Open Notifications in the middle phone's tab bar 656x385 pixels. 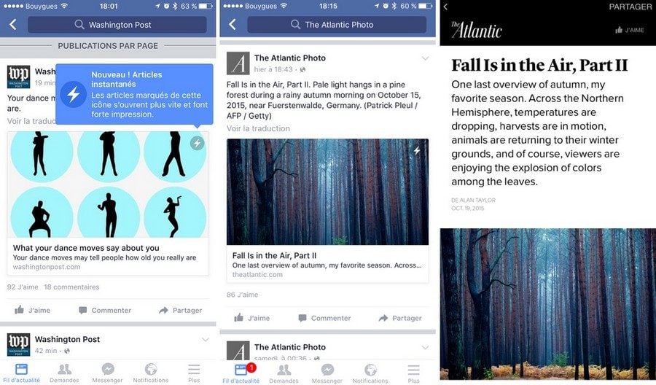[x=370, y=373]
